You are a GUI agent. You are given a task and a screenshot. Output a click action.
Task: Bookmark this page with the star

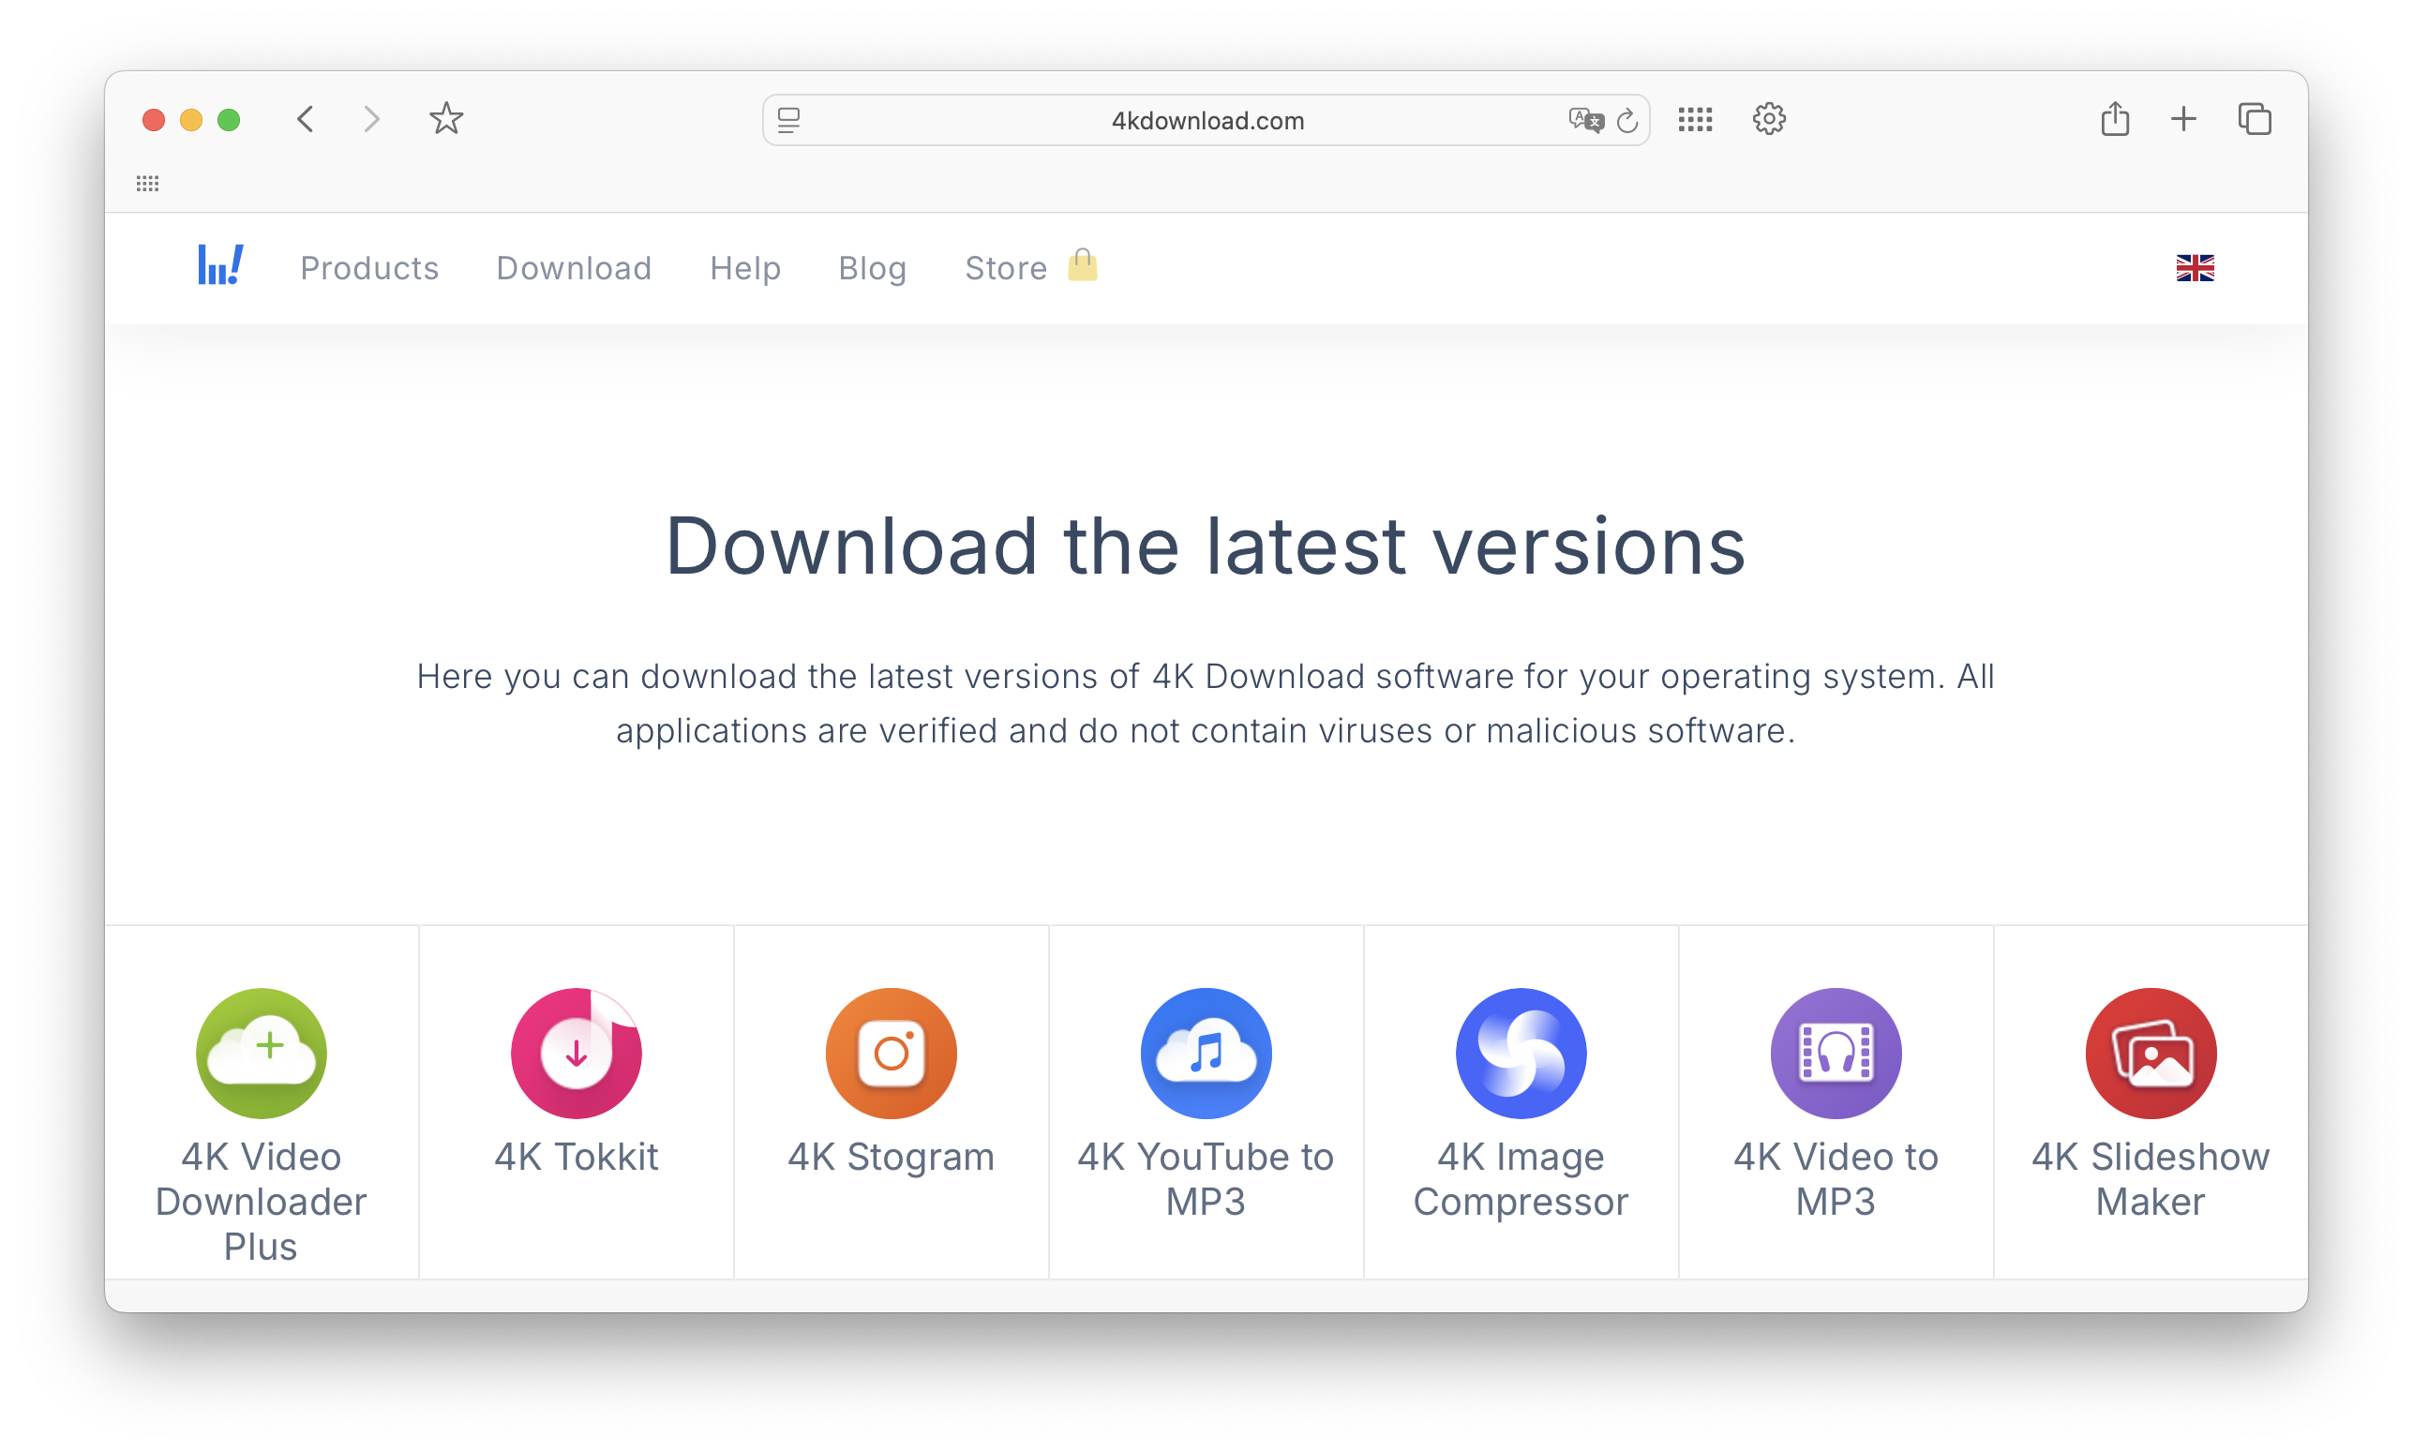click(x=446, y=118)
